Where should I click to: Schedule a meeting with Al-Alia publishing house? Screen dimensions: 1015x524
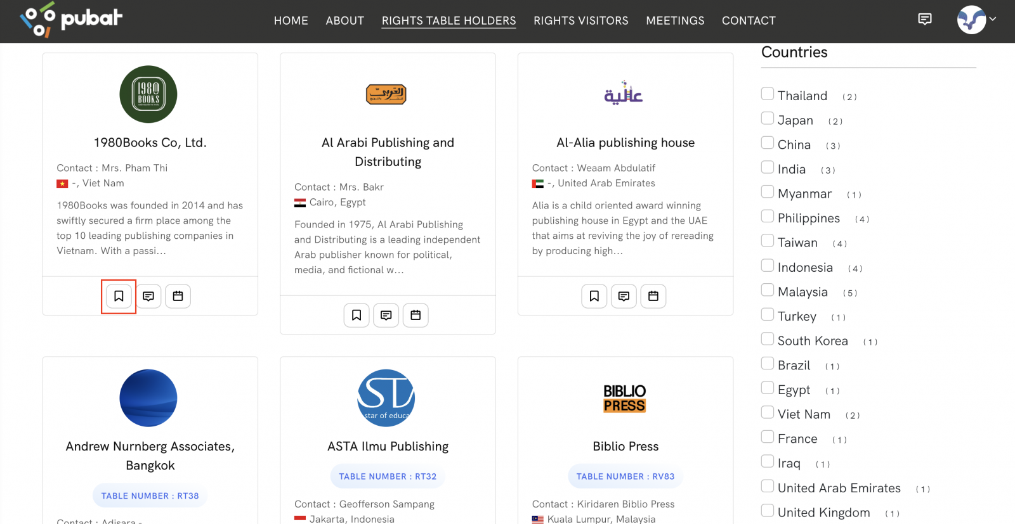coord(653,296)
